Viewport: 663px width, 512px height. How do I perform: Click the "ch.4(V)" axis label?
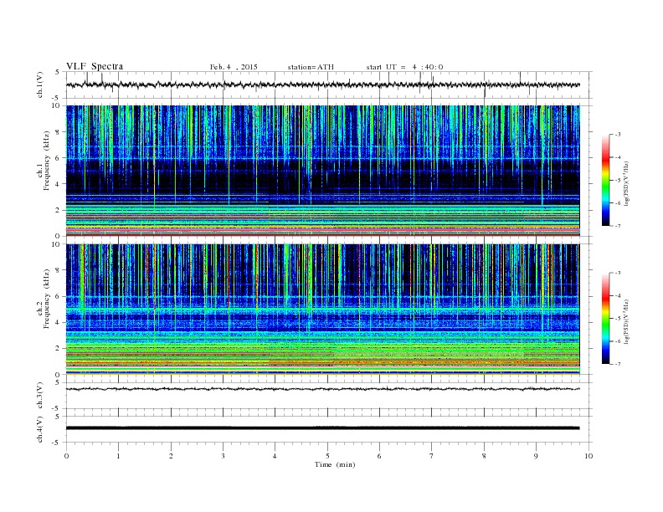[x=40, y=429]
